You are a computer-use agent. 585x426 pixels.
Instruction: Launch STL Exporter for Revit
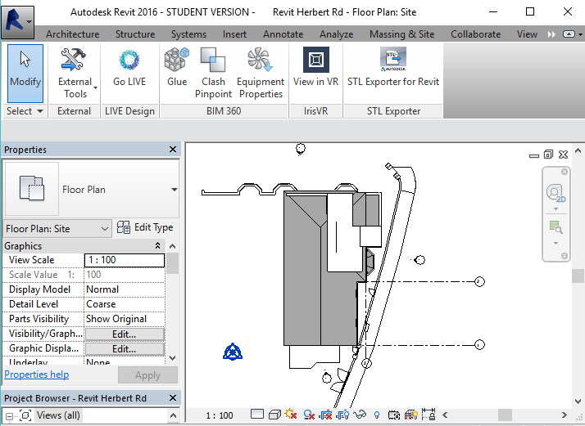[x=393, y=71]
